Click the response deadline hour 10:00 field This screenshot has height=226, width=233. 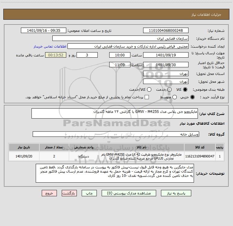point(120,55)
